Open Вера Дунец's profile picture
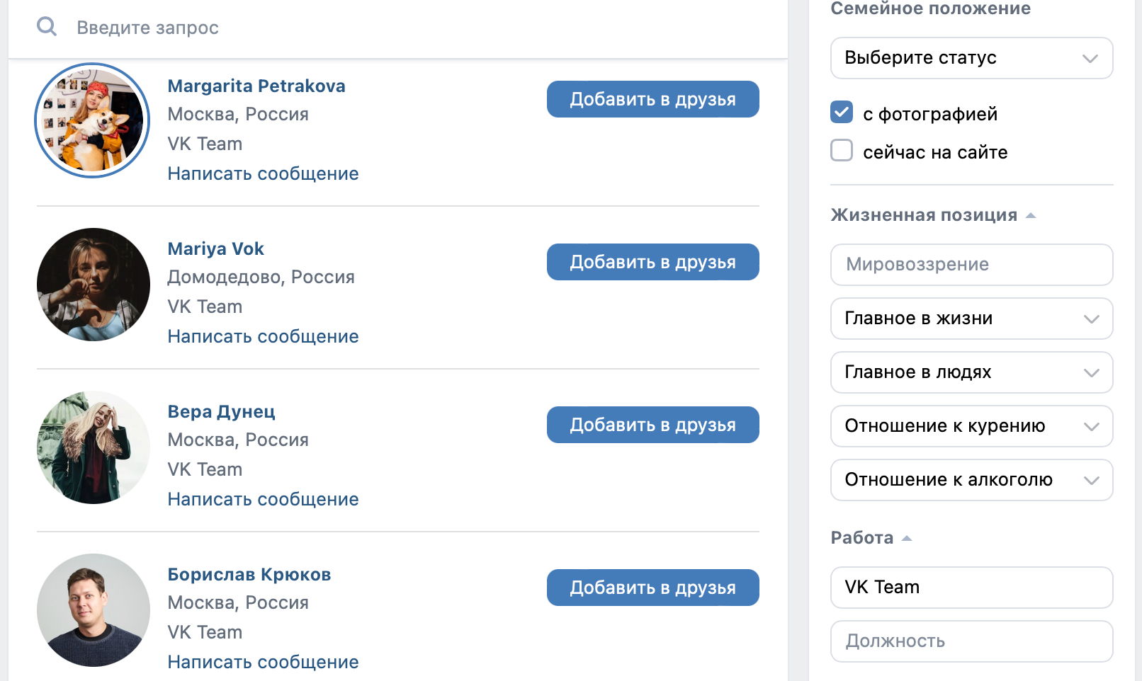Viewport: 1142px width, 681px height. pyautogui.click(x=94, y=447)
